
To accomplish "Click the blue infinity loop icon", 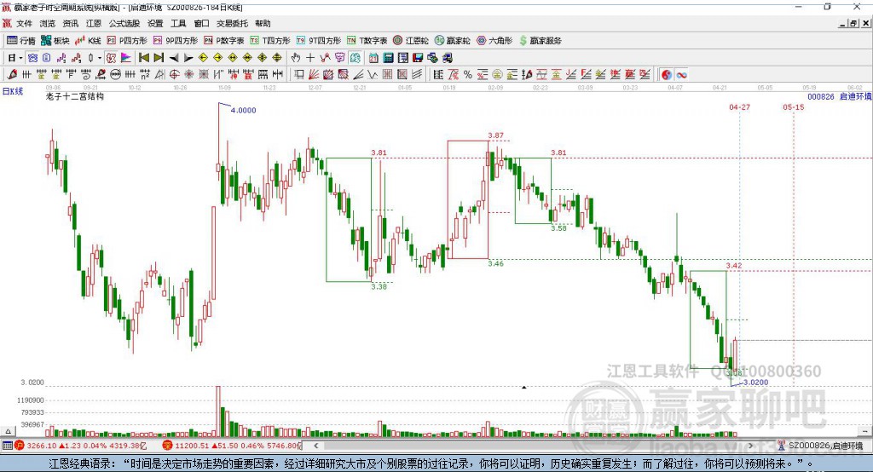I will [681, 75].
